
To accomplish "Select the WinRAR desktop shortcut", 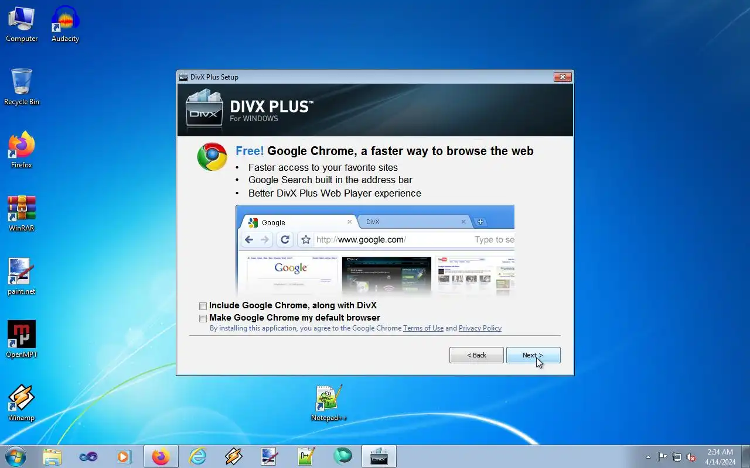I will coord(22,214).
